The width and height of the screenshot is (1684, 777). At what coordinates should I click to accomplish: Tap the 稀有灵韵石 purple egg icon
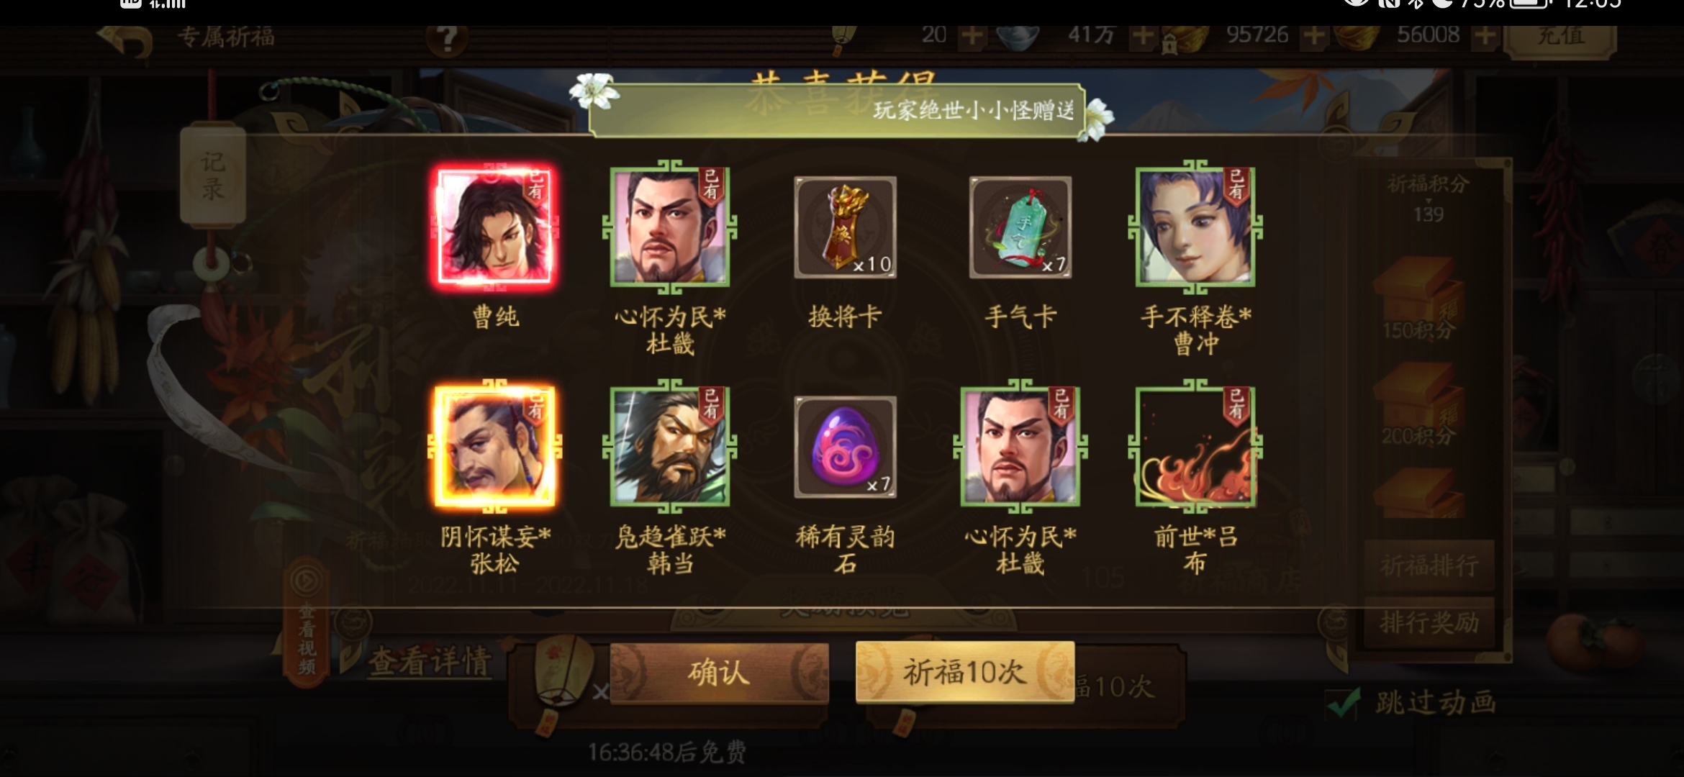click(845, 447)
